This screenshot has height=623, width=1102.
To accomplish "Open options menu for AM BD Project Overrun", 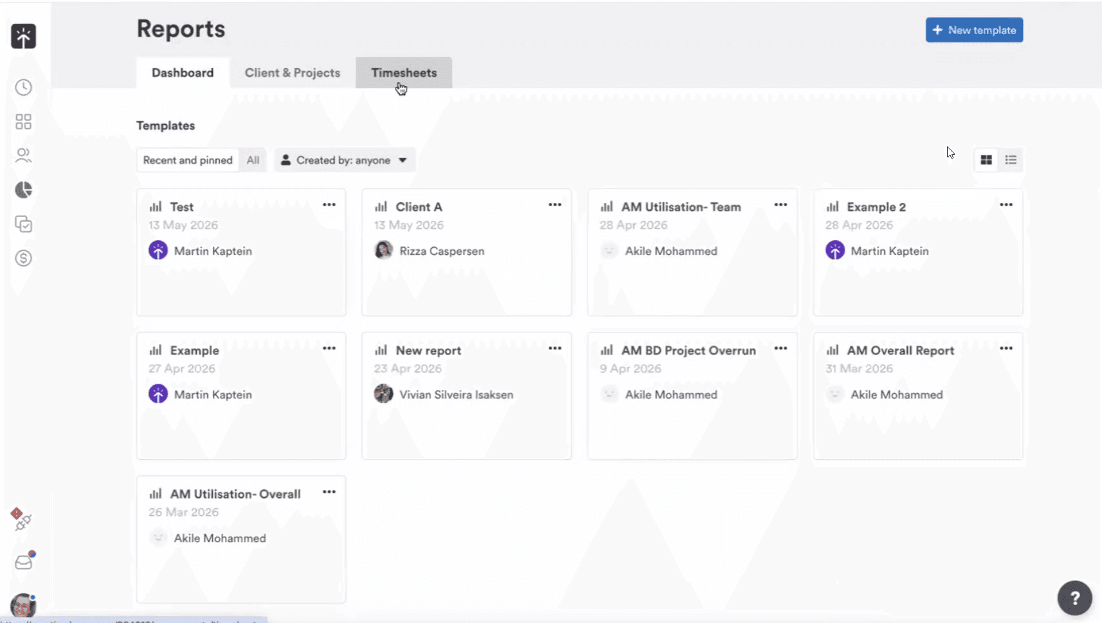I will tap(781, 348).
